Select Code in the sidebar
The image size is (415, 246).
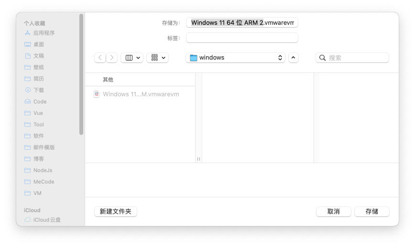point(40,102)
